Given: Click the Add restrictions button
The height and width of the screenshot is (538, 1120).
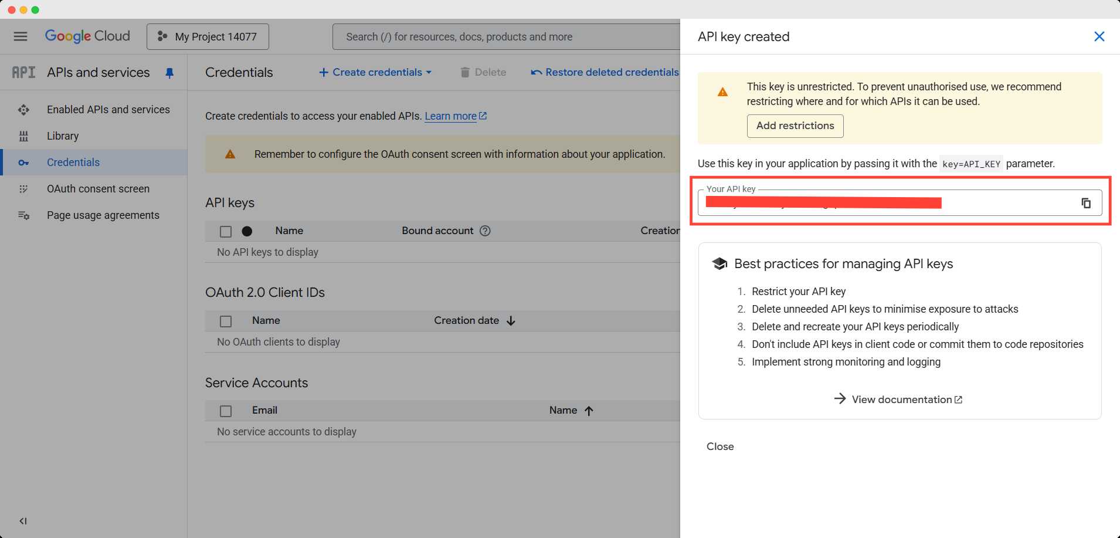Looking at the screenshot, I should 795,126.
